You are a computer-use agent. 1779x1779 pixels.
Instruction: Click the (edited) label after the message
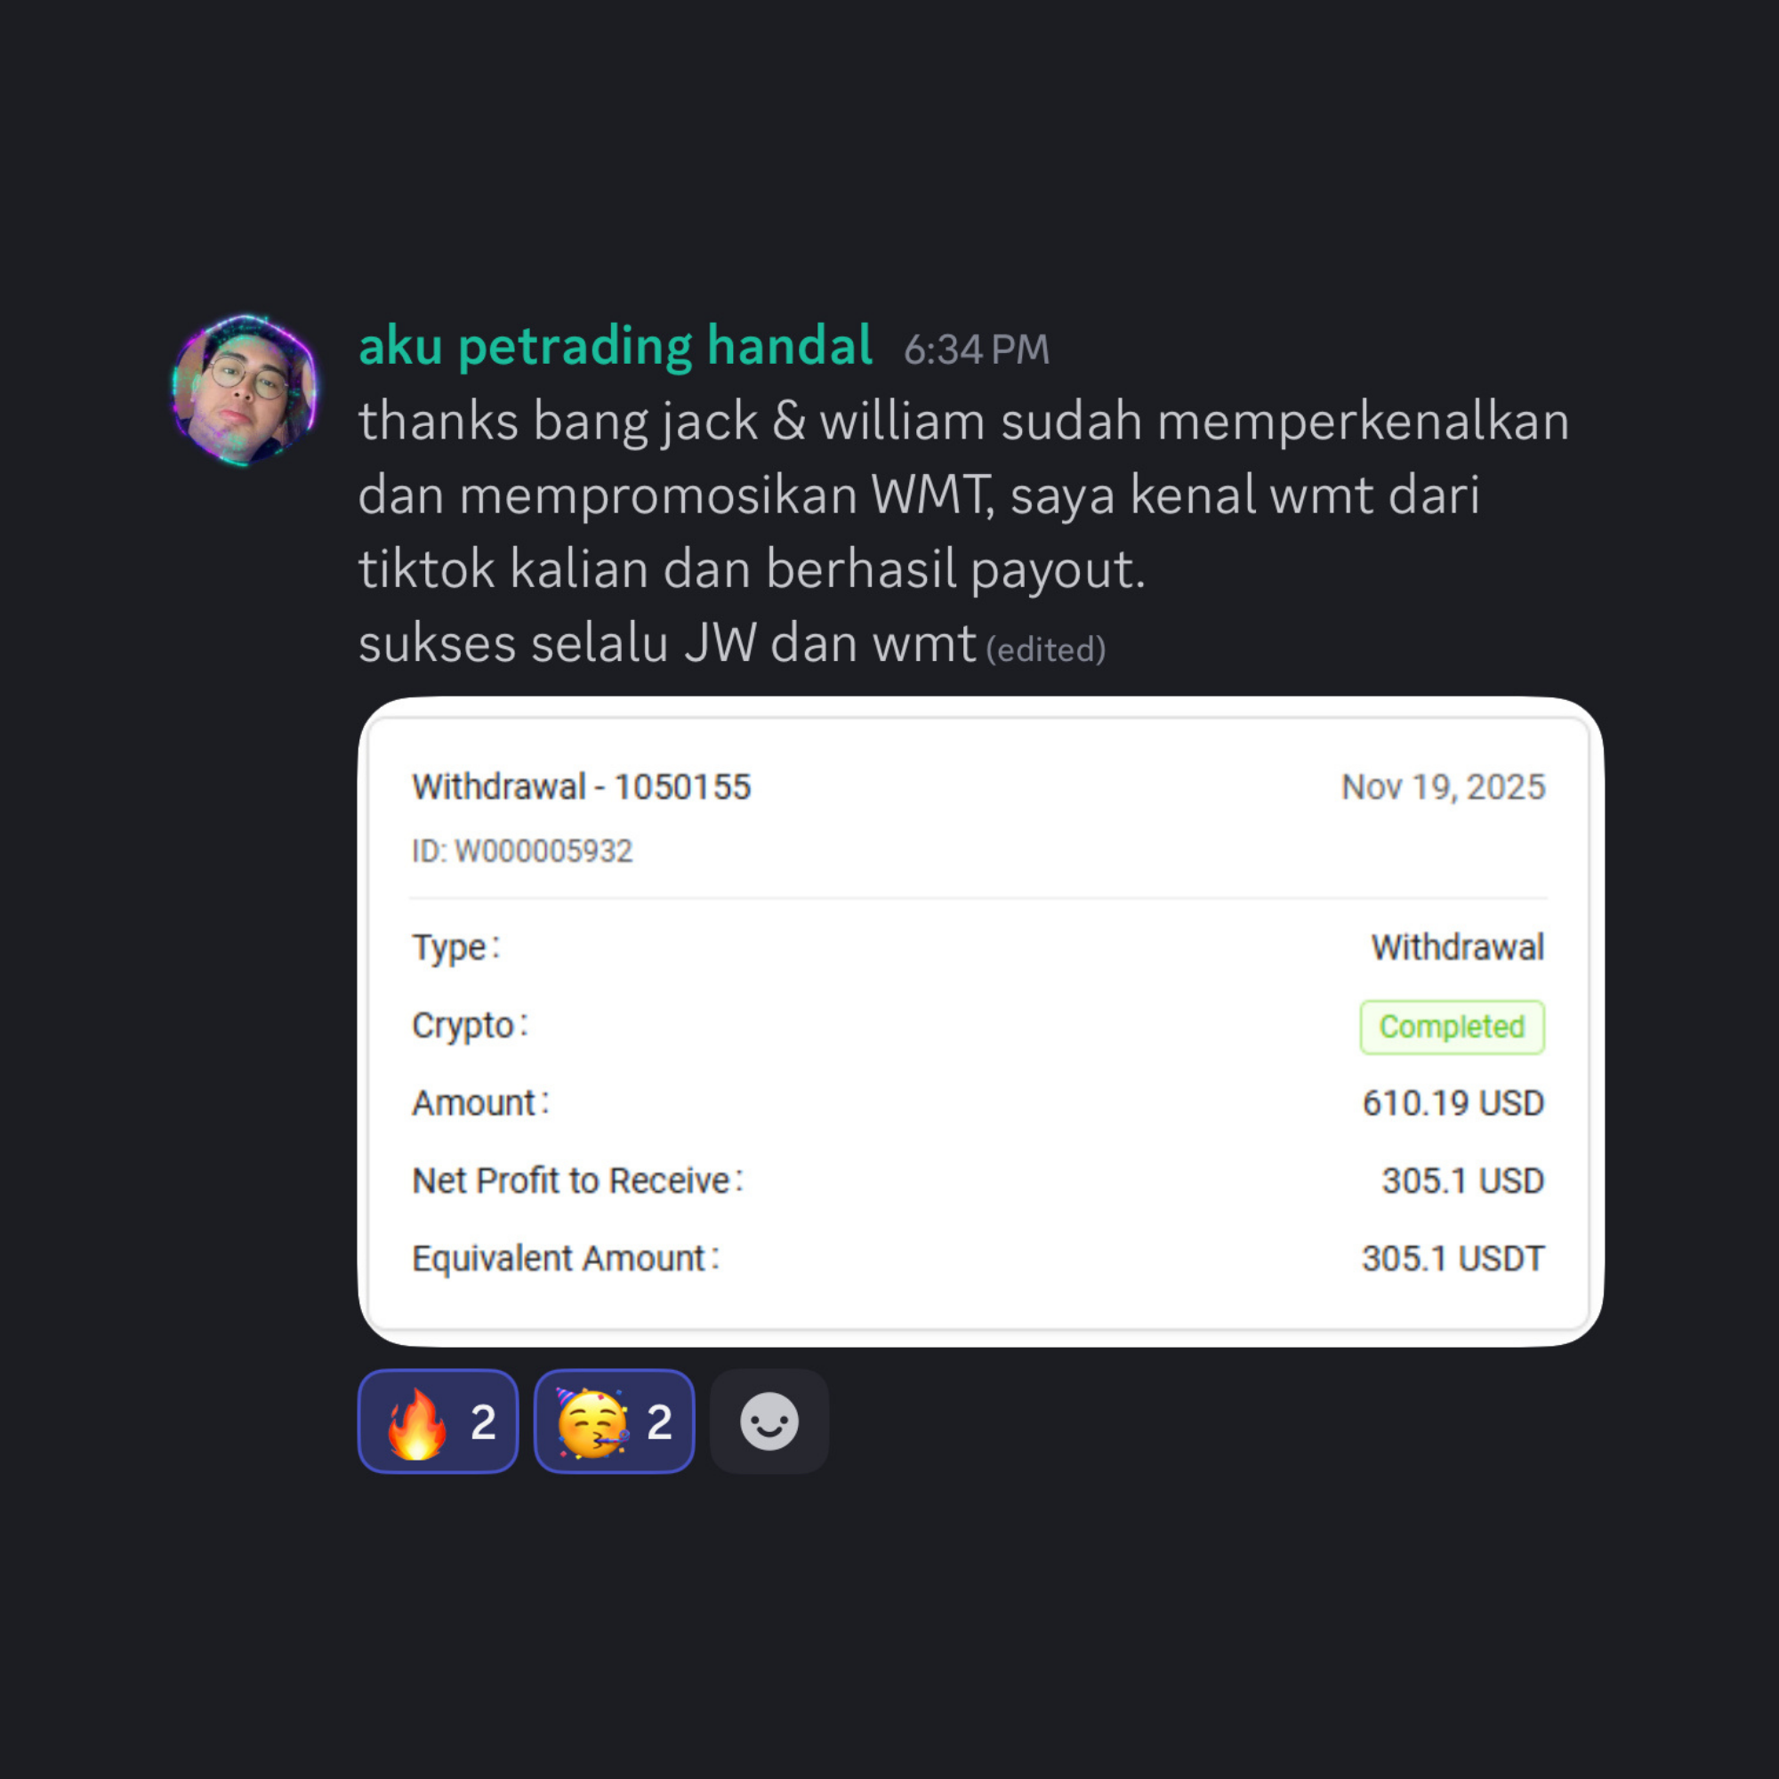click(1045, 650)
